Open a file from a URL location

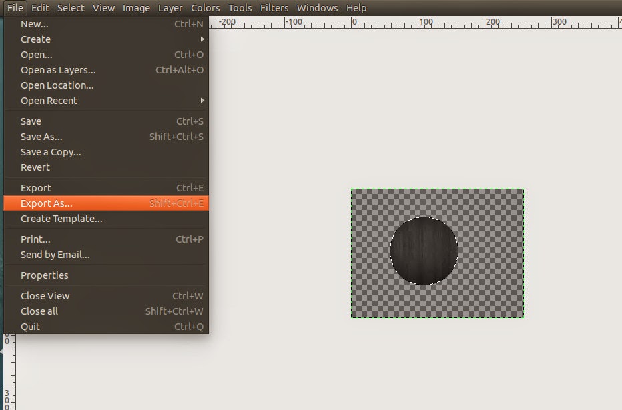[56, 85]
